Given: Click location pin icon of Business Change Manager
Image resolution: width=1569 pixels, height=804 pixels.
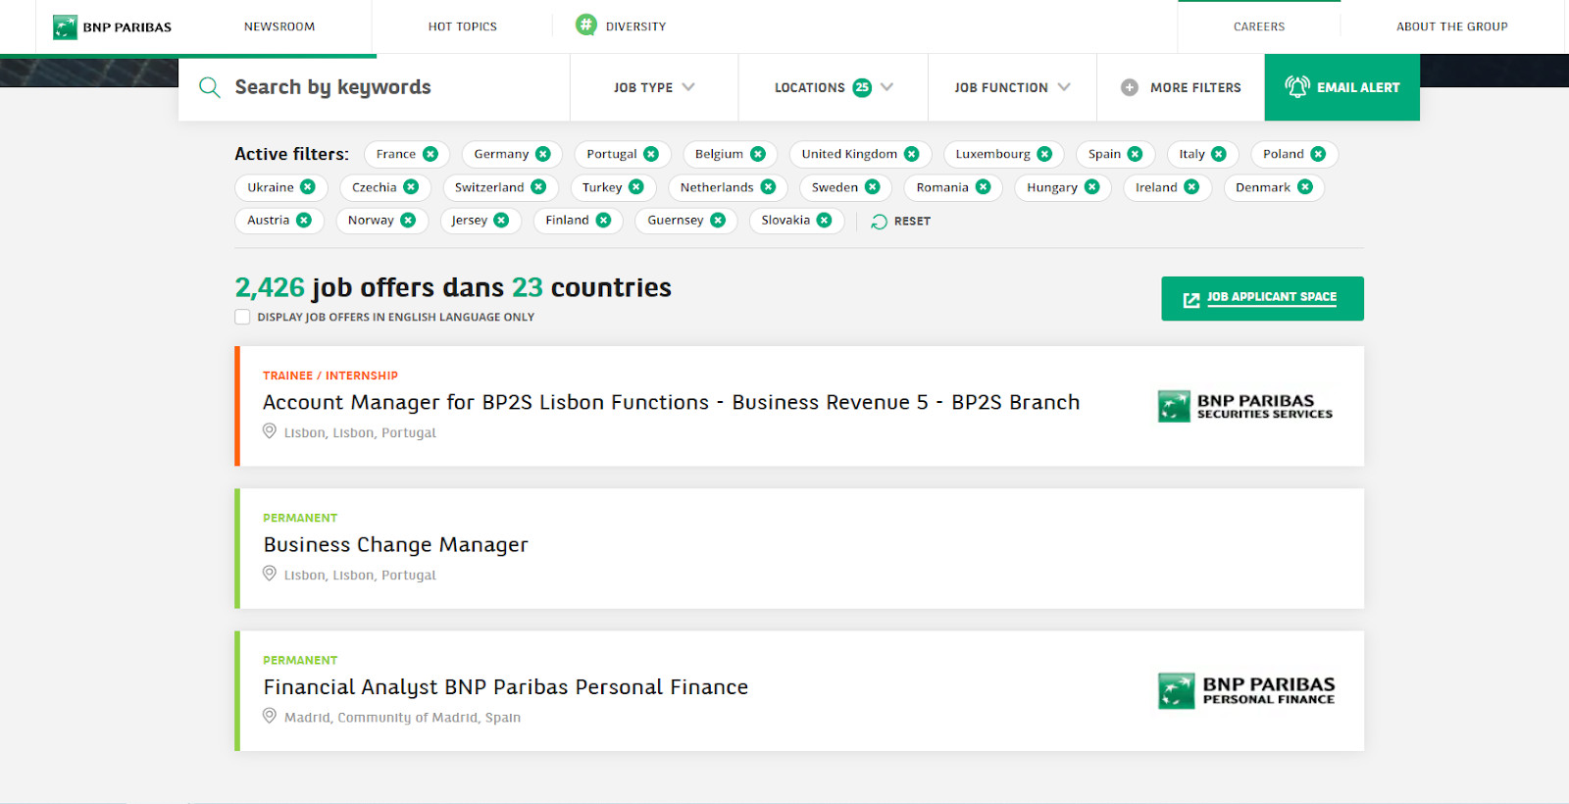Looking at the screenshot, I should click(x=270, y=574).
